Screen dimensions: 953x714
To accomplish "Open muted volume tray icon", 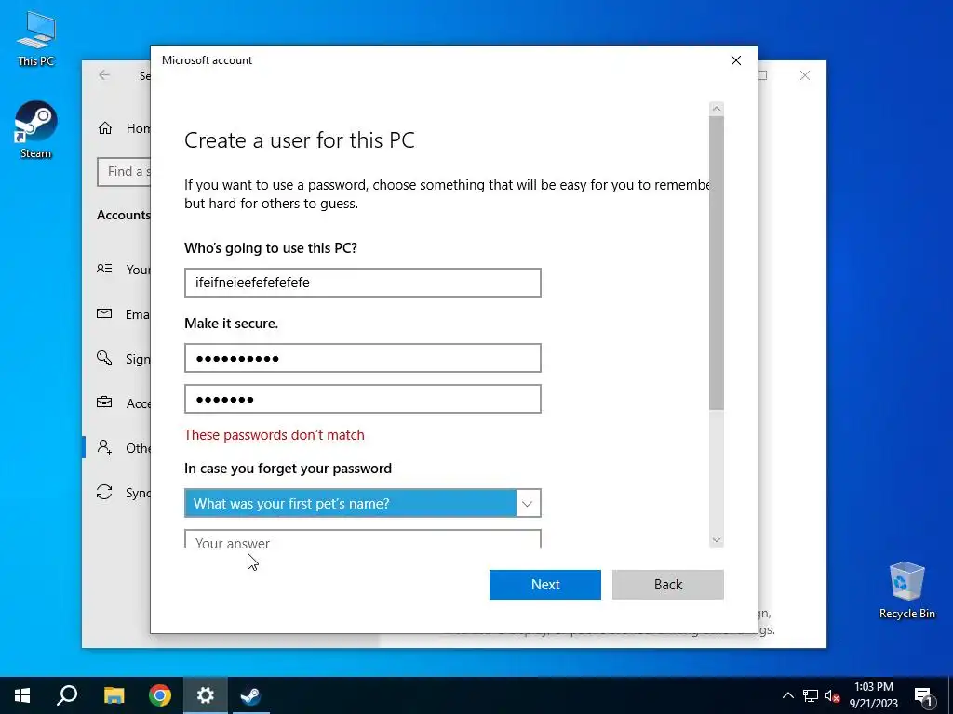I will 833,695.
